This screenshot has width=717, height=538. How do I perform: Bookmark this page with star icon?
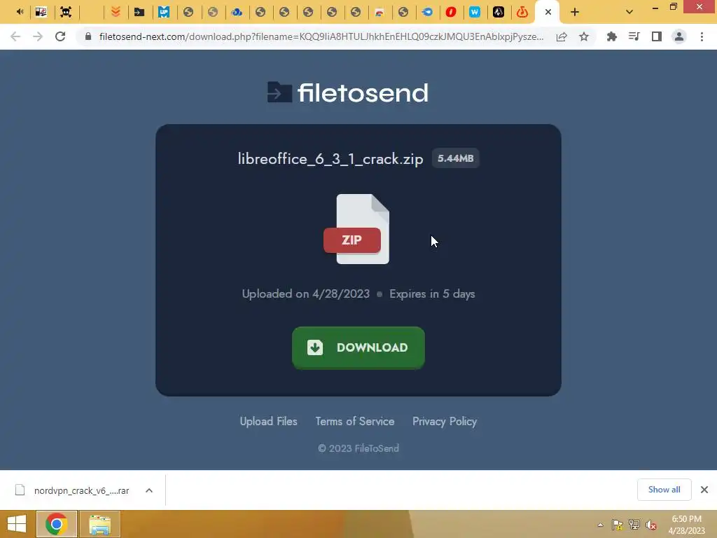click(584, 36)
